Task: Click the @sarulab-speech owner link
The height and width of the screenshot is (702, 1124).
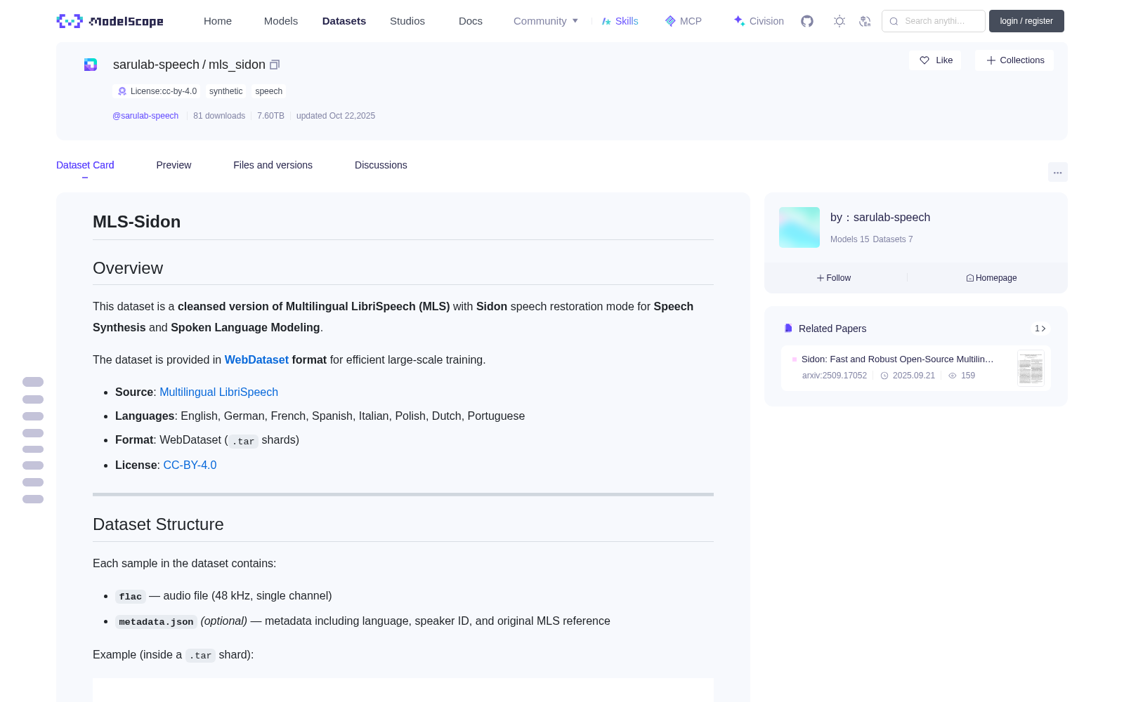Action: coord(145,116)
